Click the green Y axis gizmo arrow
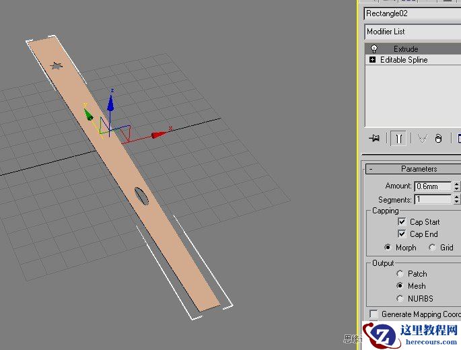 (88, 114)
